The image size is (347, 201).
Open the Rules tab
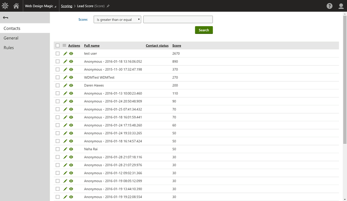[9, 48]
